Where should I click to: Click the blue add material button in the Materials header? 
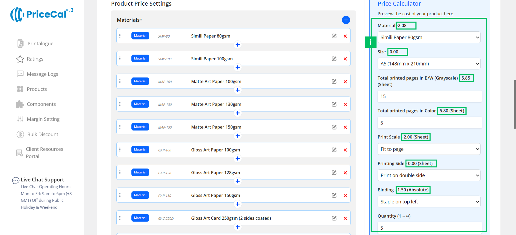pyautogui.click(x=346, y=20)
